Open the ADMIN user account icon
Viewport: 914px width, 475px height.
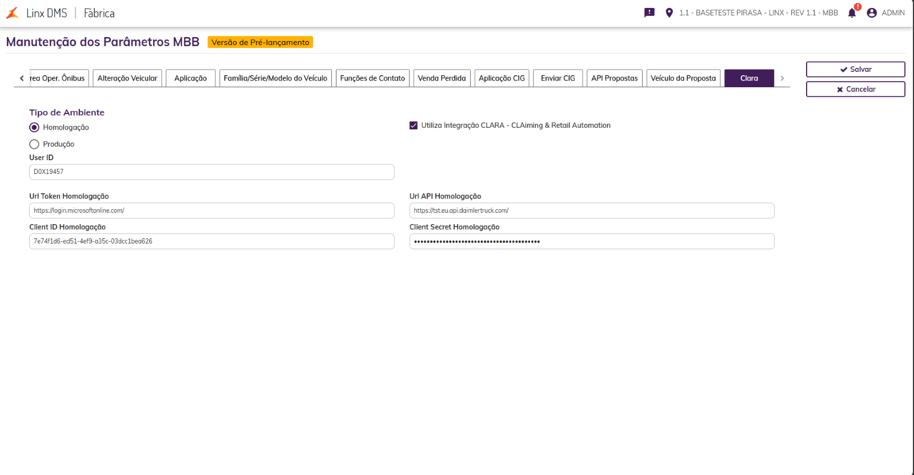872,13
